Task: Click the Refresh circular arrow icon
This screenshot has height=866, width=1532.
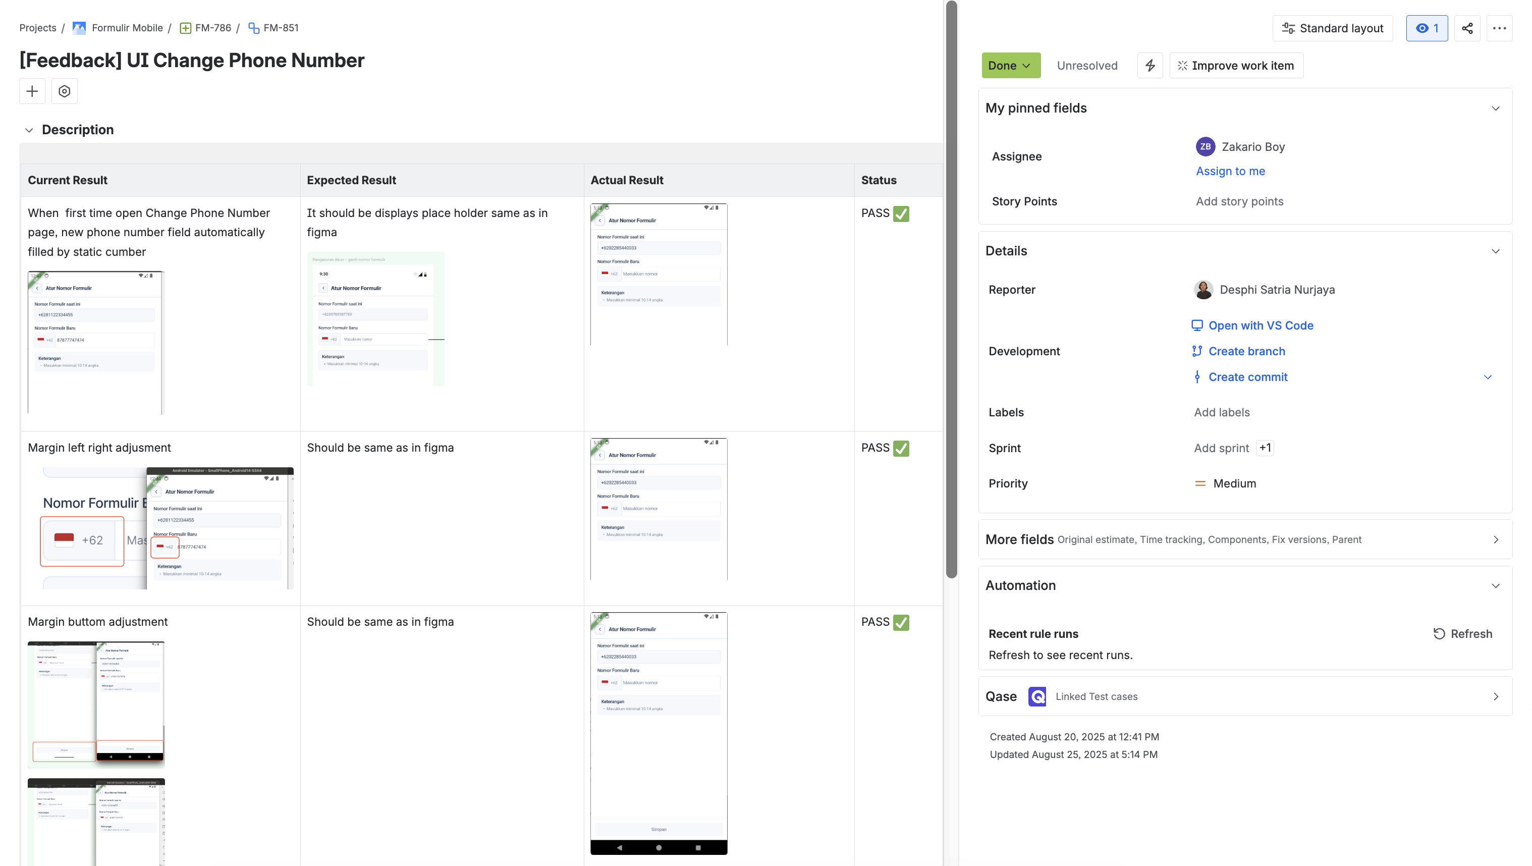Action: click(x=1439, y=634)
